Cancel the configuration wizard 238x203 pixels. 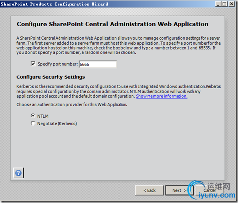pyautogui.click(x=209, y=190)
